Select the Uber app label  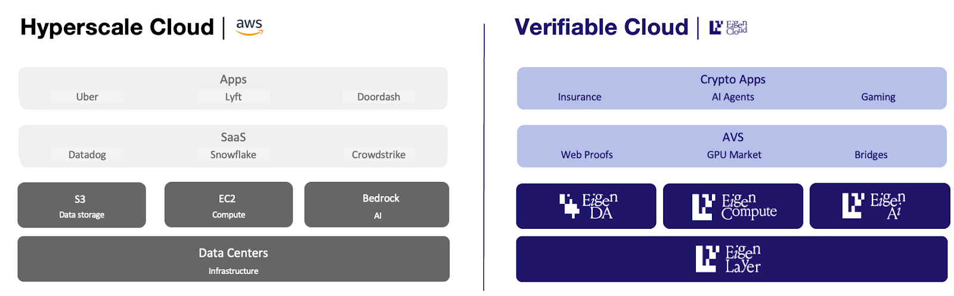[87, 97]
